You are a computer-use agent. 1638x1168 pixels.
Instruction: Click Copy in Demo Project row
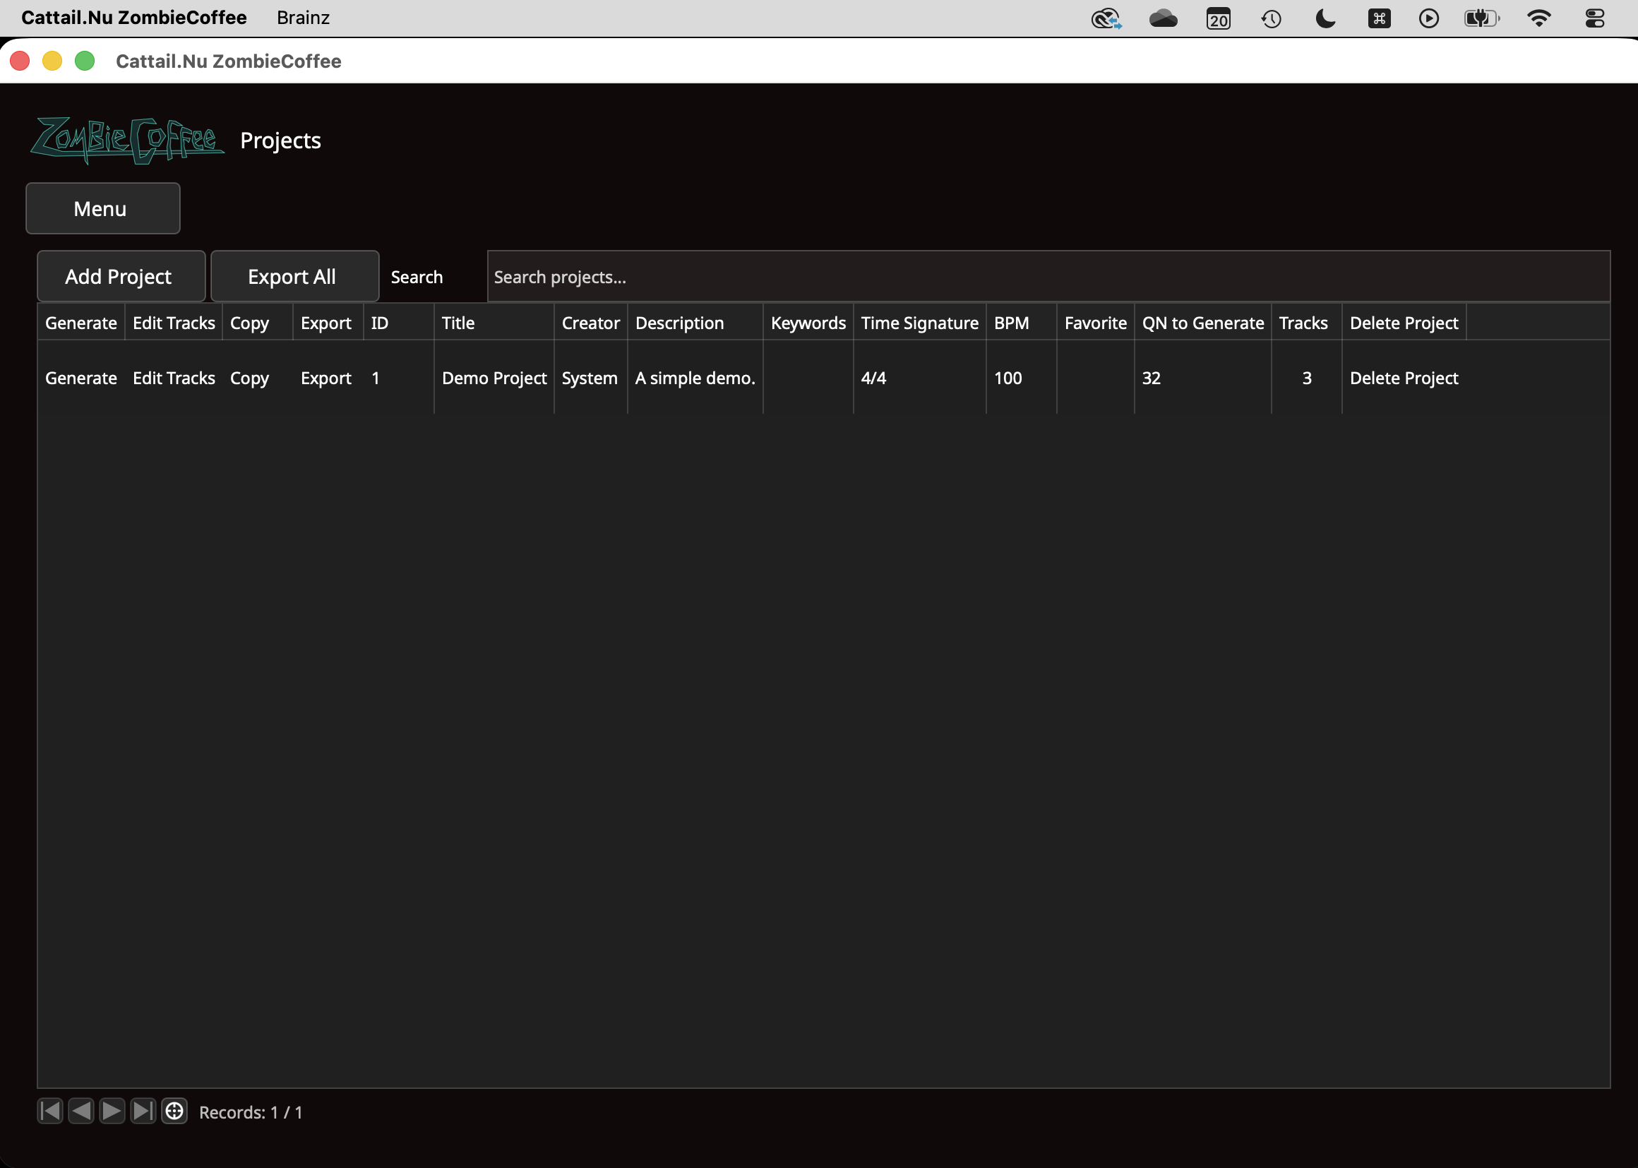pyautogui.click(x=249, y=379)
